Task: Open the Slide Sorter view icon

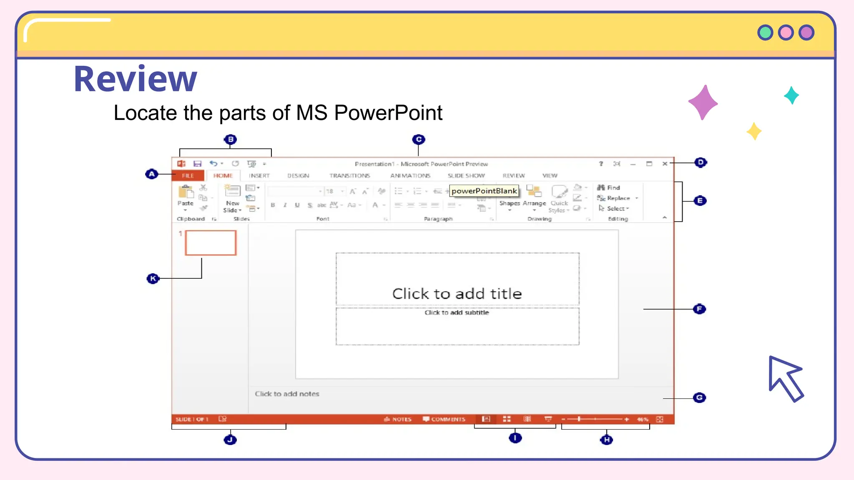Action: (507, 419)
